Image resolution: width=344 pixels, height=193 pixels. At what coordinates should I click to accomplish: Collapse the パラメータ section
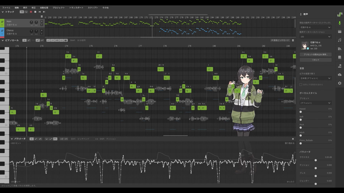tap(12, 139)
